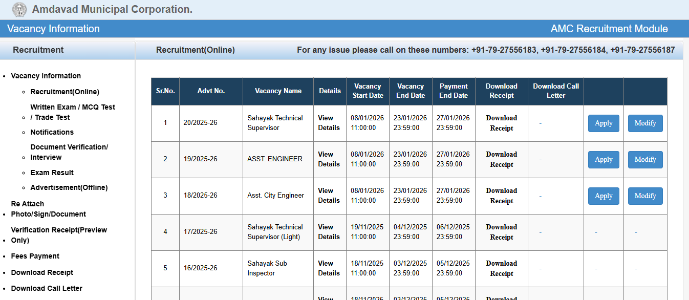Click the Amdavad Municipal Corporation logo icon
Viewport: 689px width, 300px height.
tap(19, 10)
